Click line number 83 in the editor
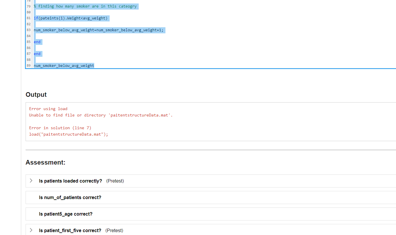The height and width of the screenshot is (235, 396). [x=28, y=30]
